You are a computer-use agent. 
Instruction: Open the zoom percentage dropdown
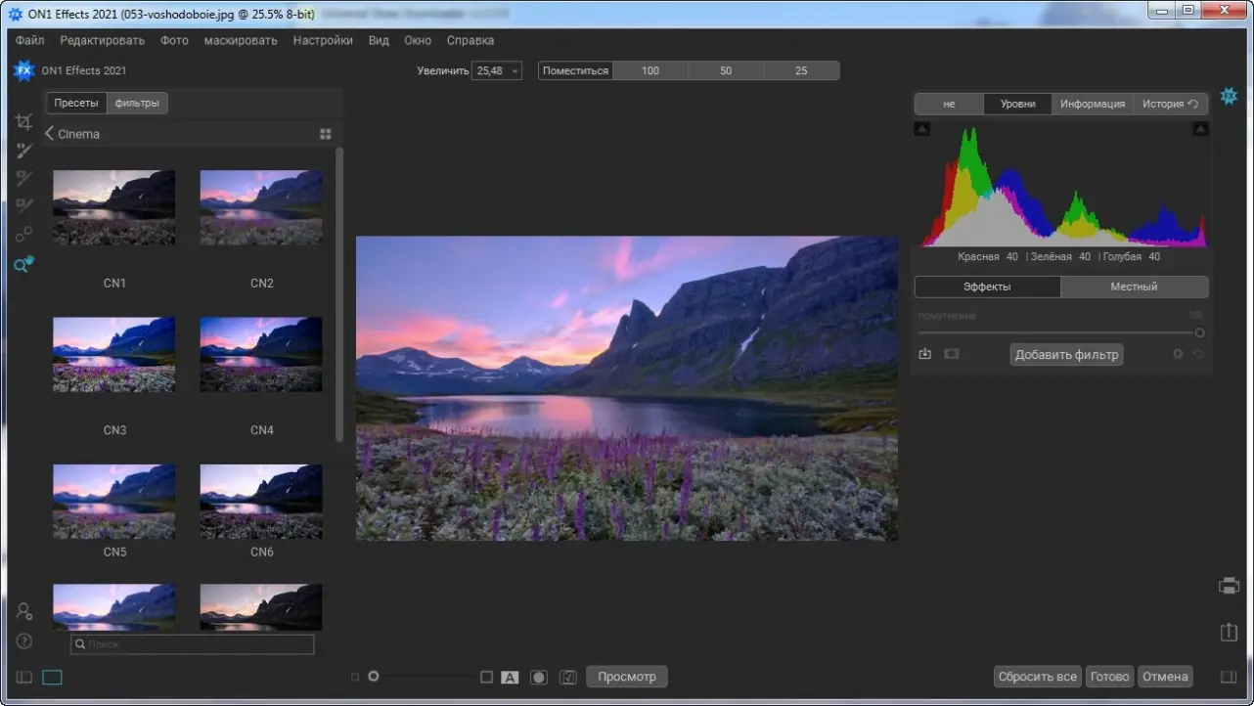tap(497, 70)
